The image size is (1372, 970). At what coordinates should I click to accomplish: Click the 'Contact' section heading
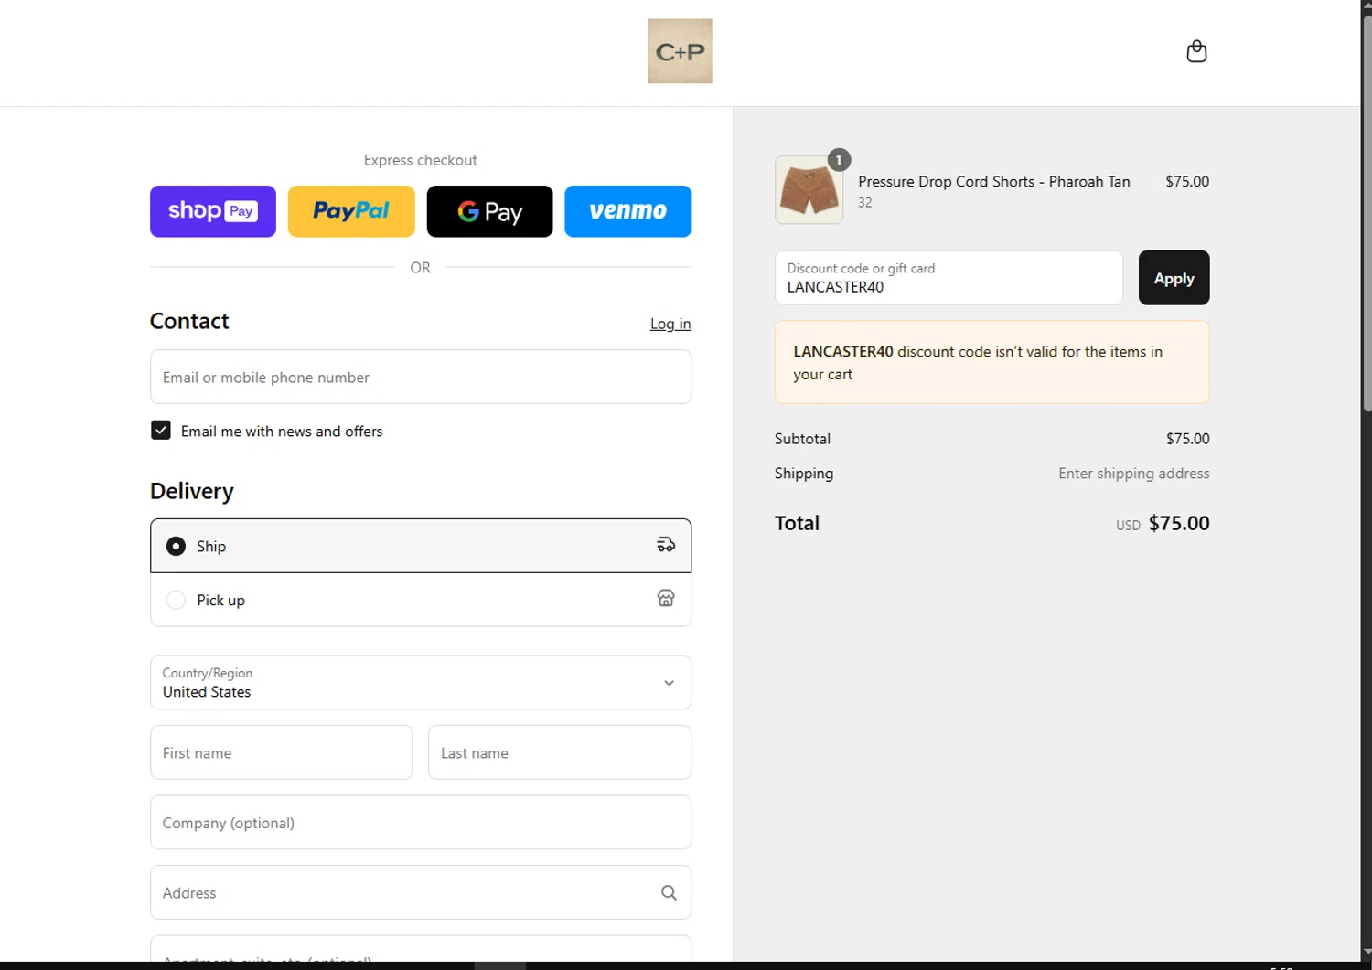189,321
